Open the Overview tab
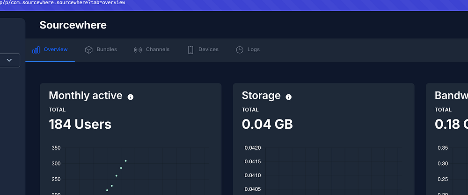The height and width of the screenshot is (195, 468). coord(50,50)
